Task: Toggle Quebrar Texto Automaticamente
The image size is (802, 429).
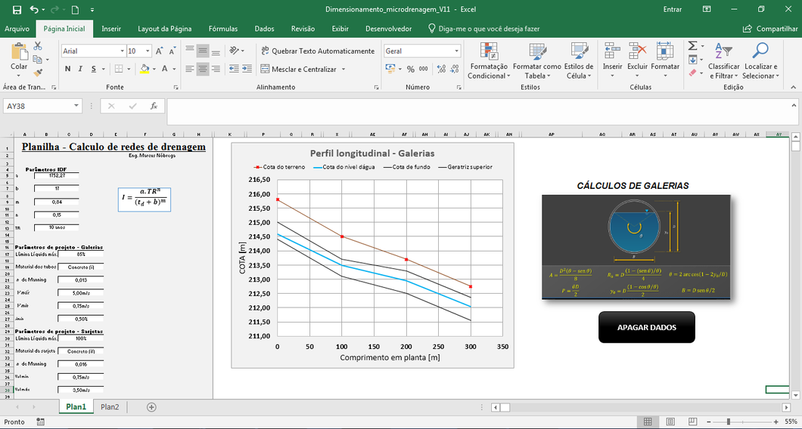Action: click(317, 51)
